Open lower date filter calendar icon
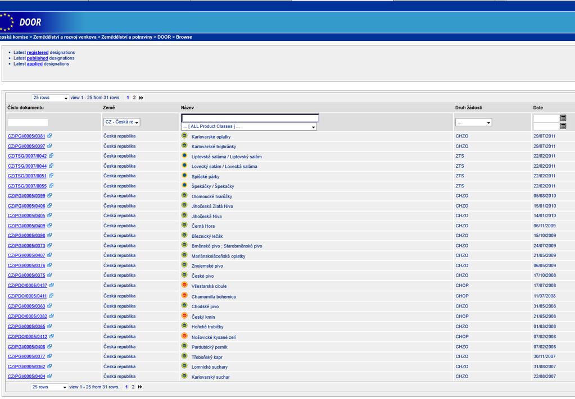The image size is (575, 399). 563,126
